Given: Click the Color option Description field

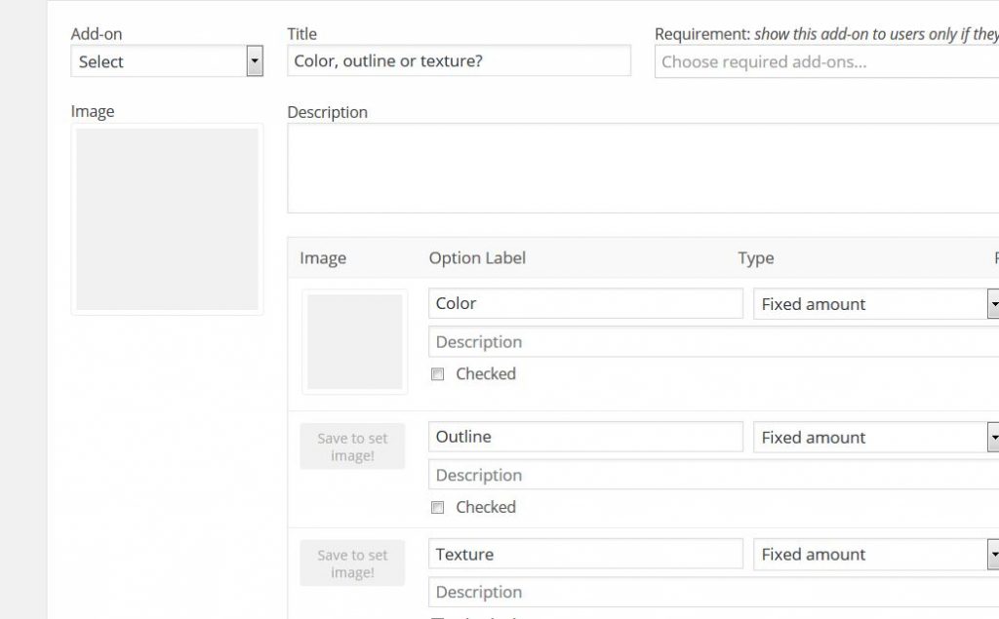Looking at the screenshot, I should pos(712,342).
